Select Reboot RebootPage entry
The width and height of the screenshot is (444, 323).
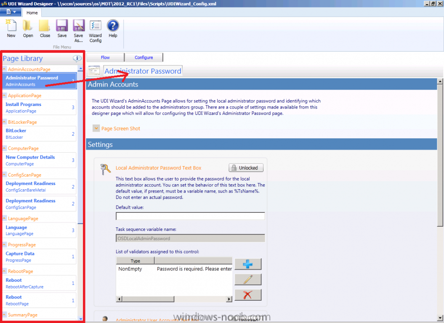click(40, 300)
